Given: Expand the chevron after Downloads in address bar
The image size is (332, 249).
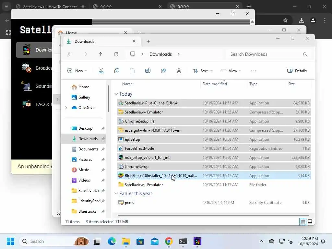Looking at the screenshot, I should (x=179, y=54).
